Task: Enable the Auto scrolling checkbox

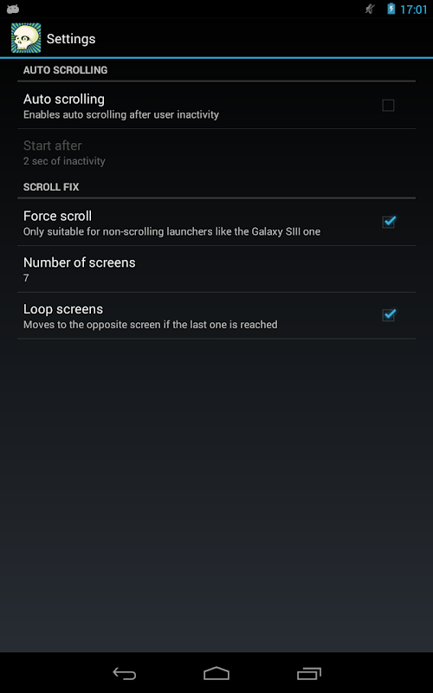Action: pyautogui.click(x=388, y=105)
